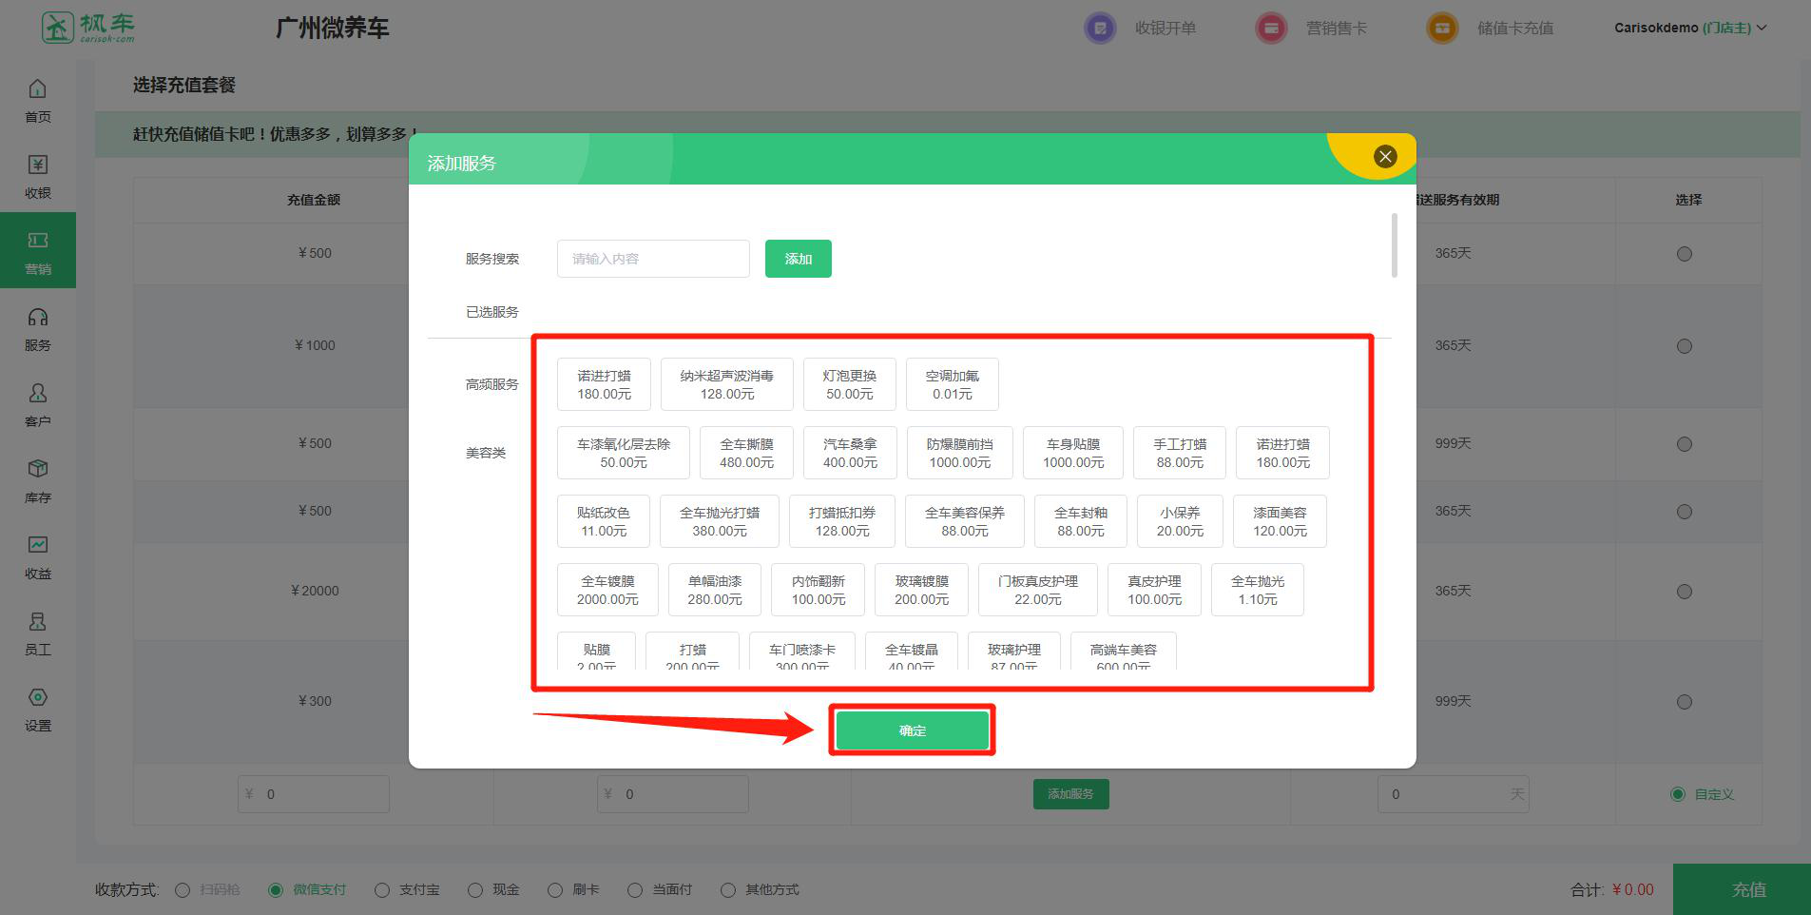
Task: Choose 全车镀膜 2000.00元 service
Action: (x=607, y=590)
